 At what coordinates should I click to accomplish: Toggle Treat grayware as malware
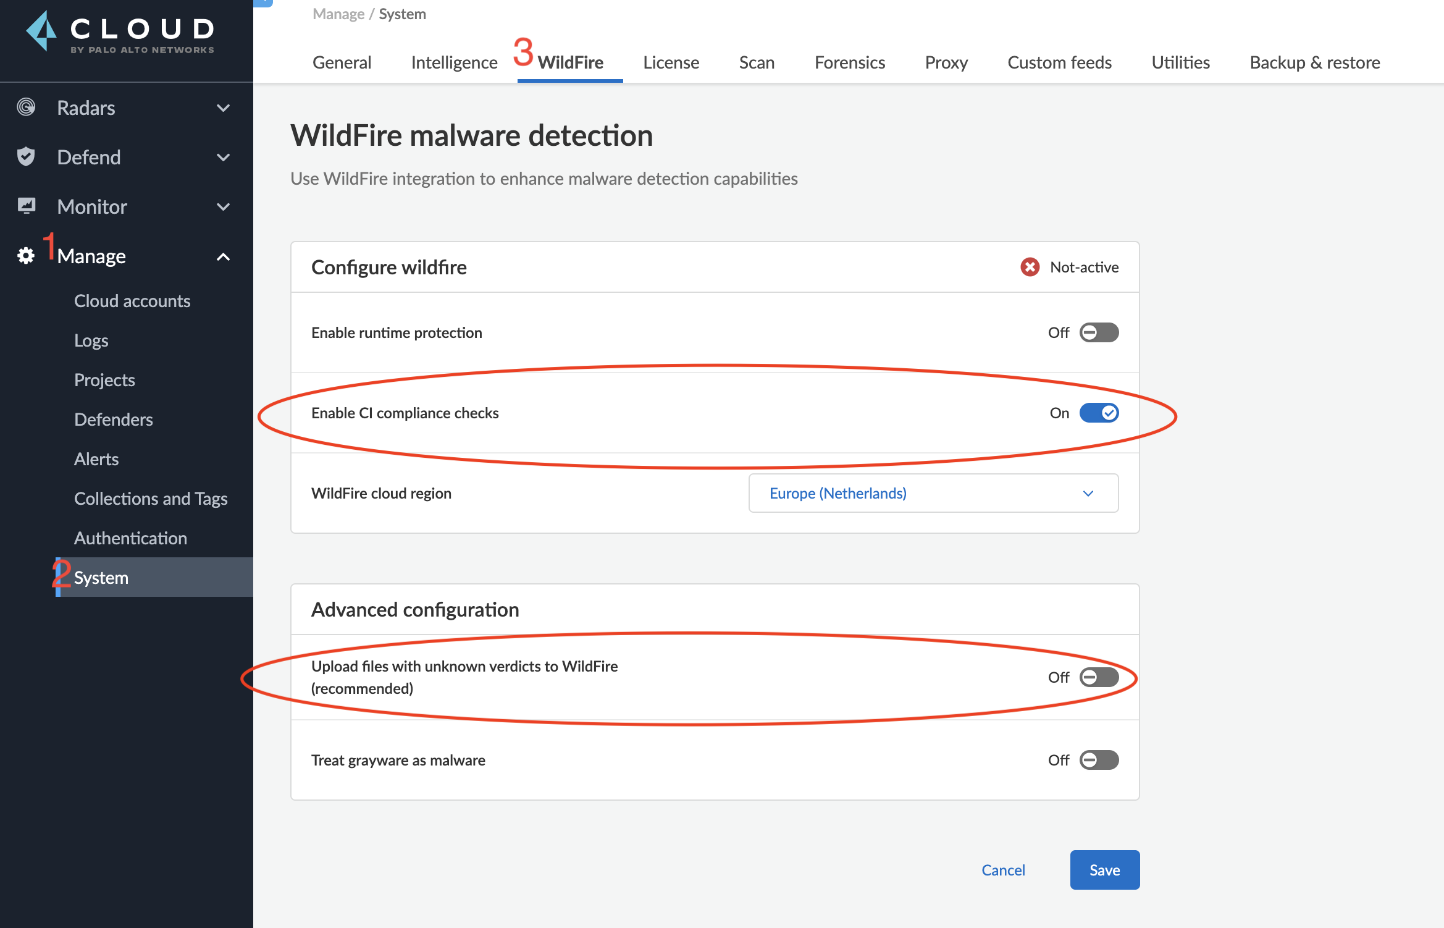pyautogui.click(x=1099, y=760)
